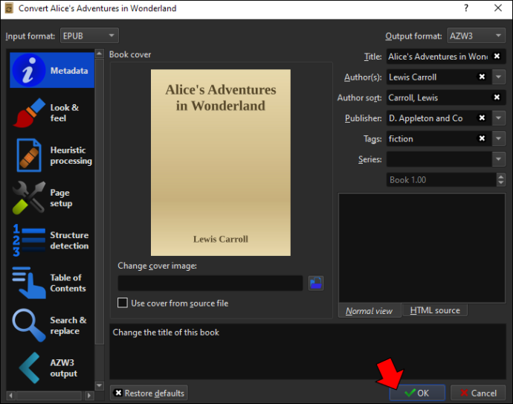Image resolution: width=513 pixels, height=404 pixels.
Task: Browse for a new cover image file
Action: (316, 283)
